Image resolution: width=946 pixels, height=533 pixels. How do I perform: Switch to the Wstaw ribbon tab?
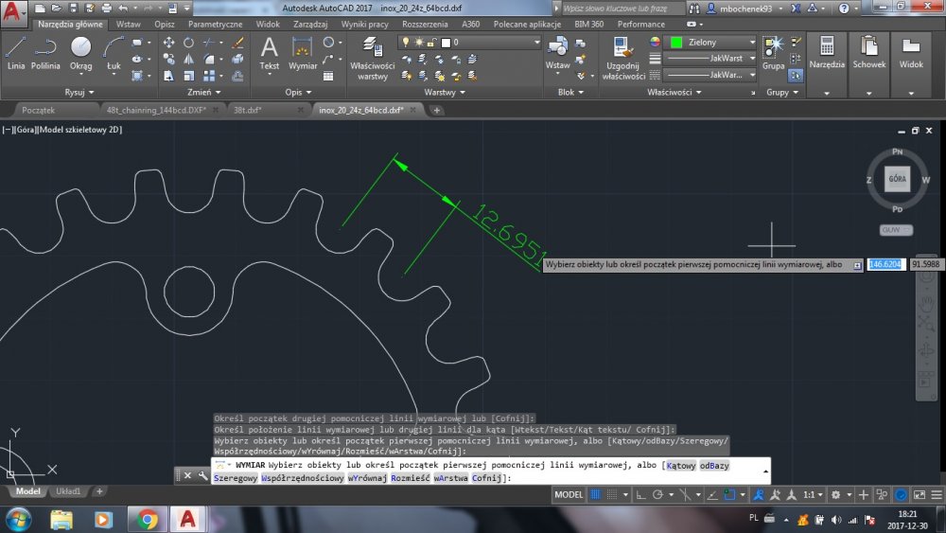128,24
